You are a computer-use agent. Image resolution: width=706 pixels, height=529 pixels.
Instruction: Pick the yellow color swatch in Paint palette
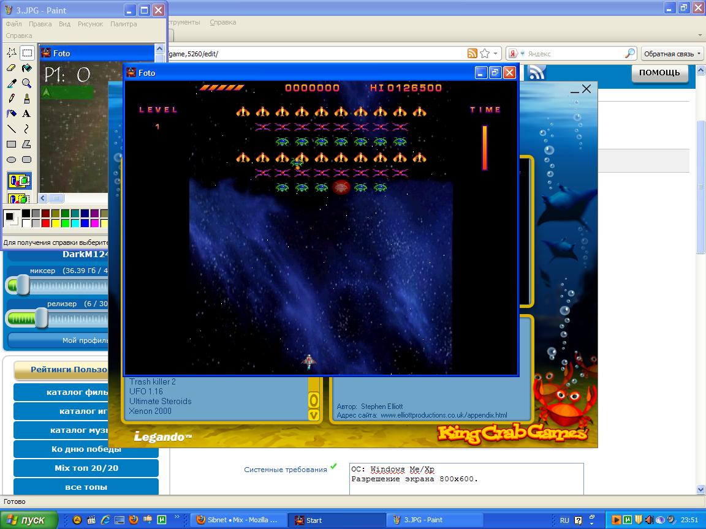click(x=55, y=223)
